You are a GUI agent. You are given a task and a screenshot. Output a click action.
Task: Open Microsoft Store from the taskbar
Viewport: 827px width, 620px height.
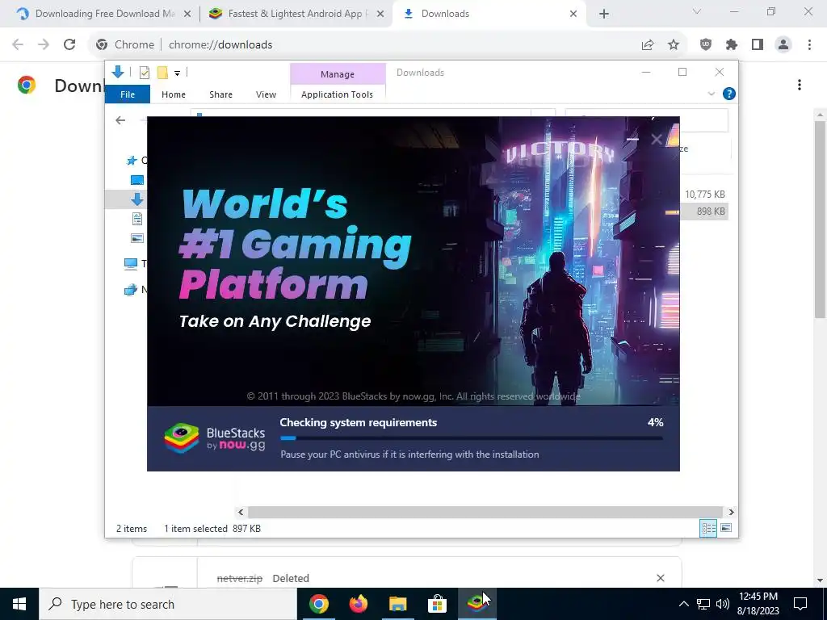tap(437, 604)
